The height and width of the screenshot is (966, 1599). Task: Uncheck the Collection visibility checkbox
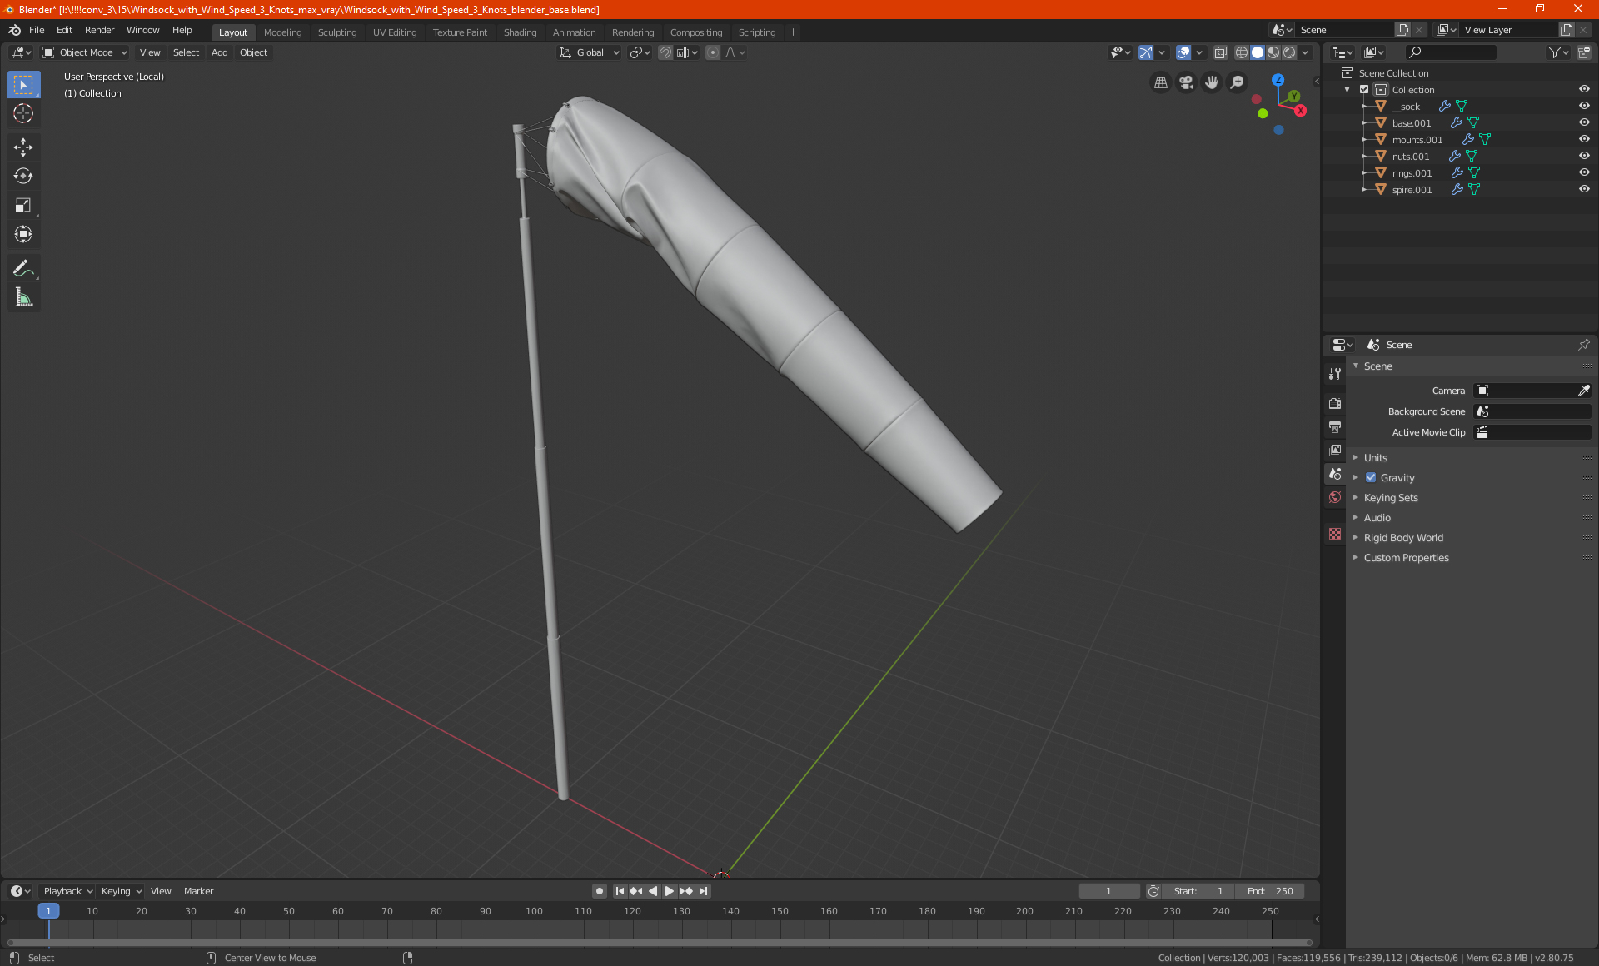(x=1364, y=89)
